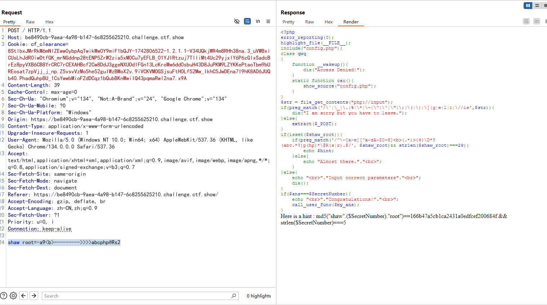This screenshot has width=547, height=305.
Task: Go to previous search match arrow
Action: click(x=23, y=296)
